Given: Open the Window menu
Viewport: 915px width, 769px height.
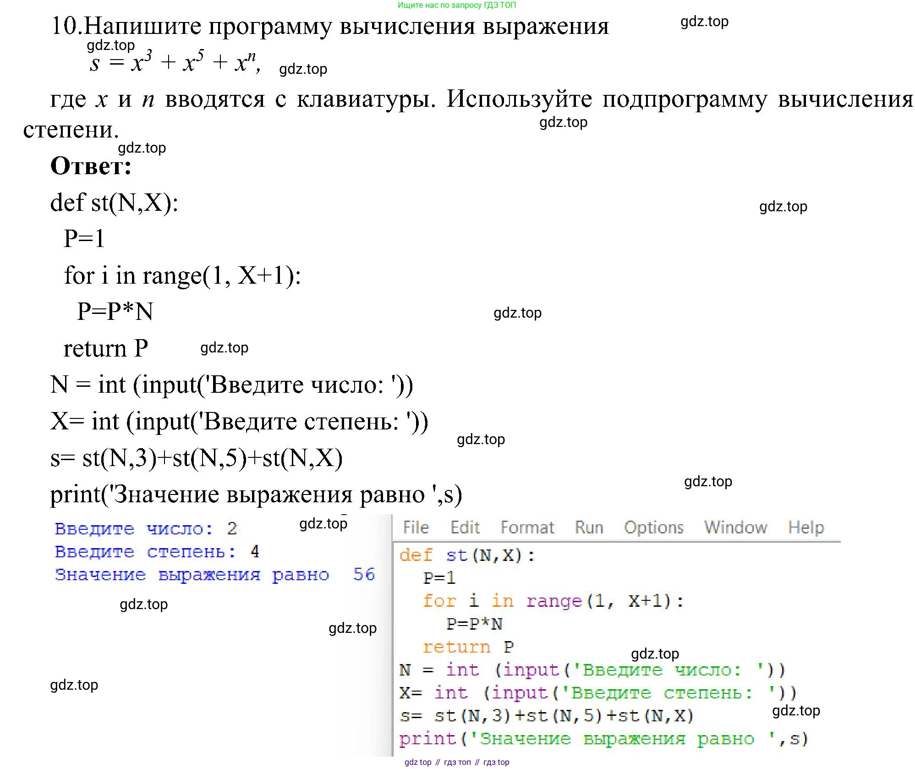Looking at the screenshot, I should 735,527.
